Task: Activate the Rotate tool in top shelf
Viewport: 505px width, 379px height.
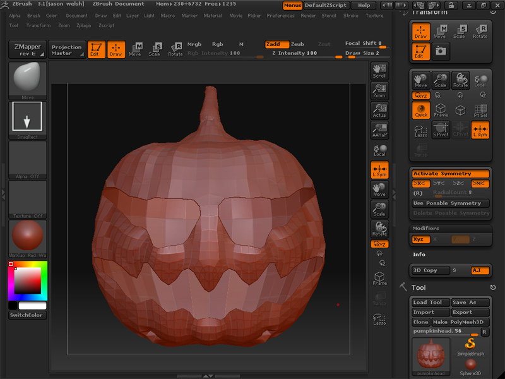Action: pos(175,49)
